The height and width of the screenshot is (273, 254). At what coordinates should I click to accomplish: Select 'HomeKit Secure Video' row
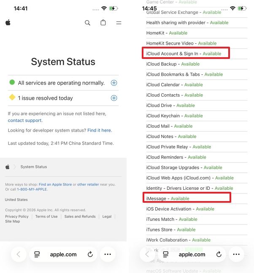pos(197,43)
